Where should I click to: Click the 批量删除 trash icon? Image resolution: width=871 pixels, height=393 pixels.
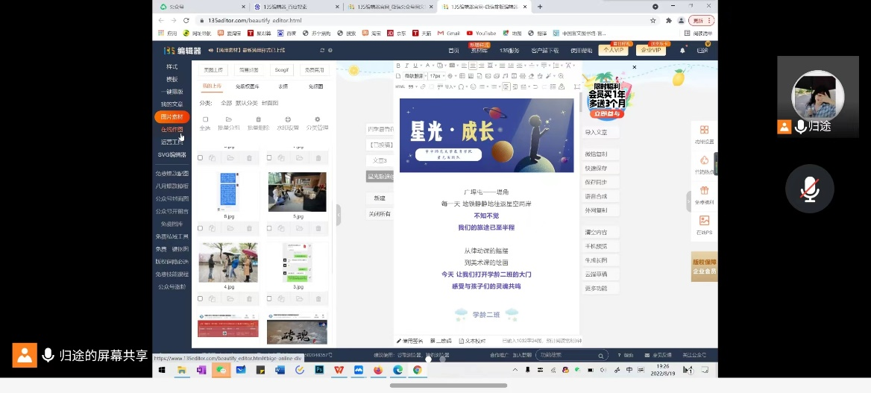(258, 120)
